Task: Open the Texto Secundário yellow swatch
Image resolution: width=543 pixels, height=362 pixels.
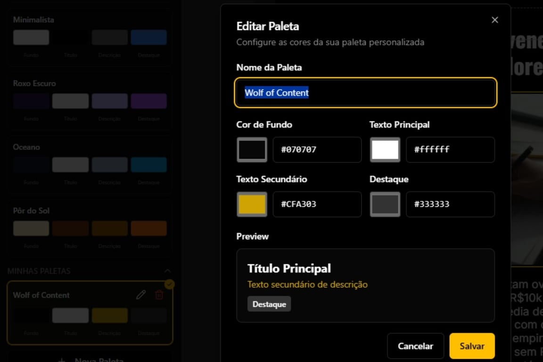Action: pos(252,204)
